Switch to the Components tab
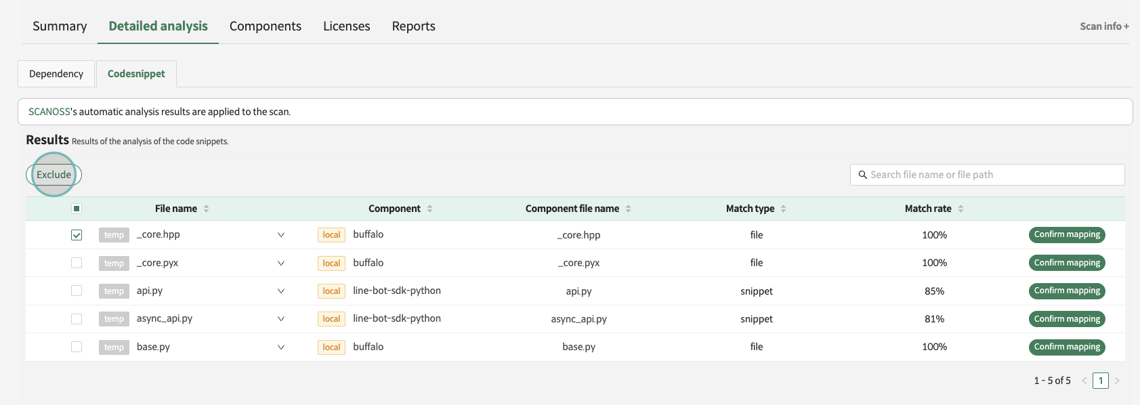This screenshot has width=1140, height=405. pyautogui.click(x=265, y=26)
